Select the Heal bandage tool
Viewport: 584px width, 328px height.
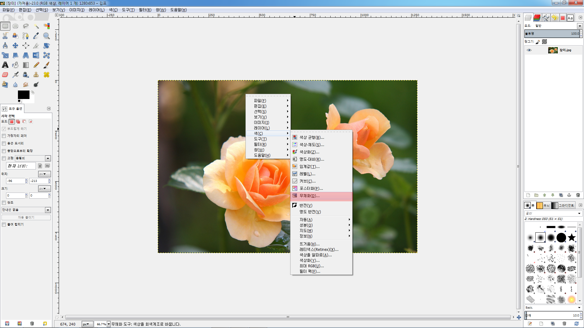click(x=47, y=75)
